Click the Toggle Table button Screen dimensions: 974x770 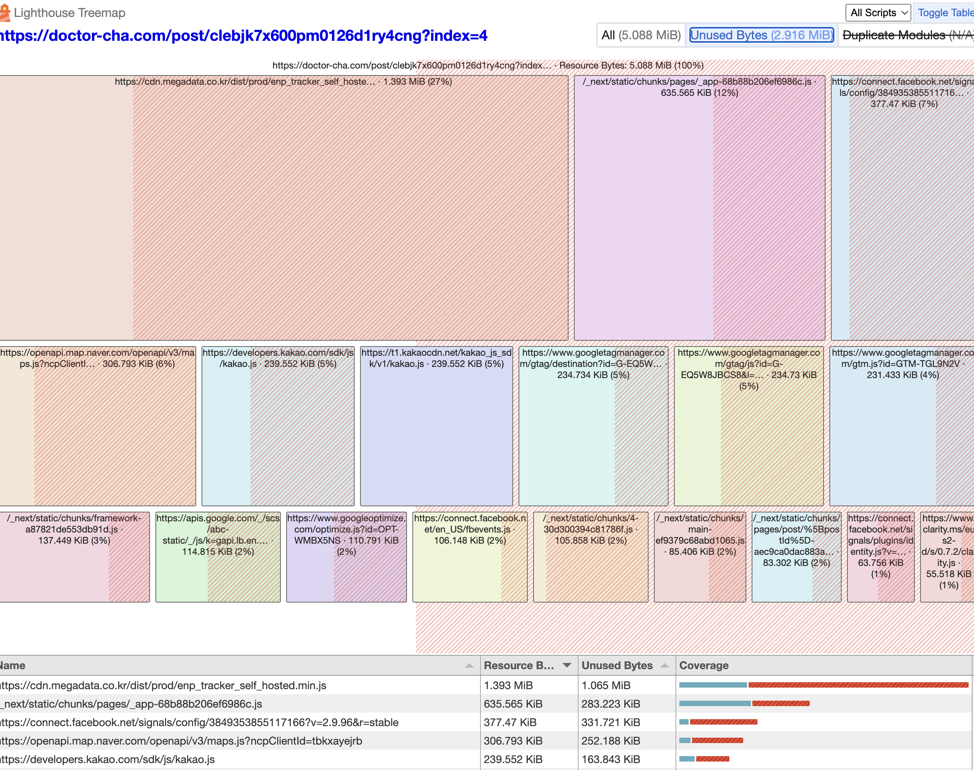pos(945,13)
